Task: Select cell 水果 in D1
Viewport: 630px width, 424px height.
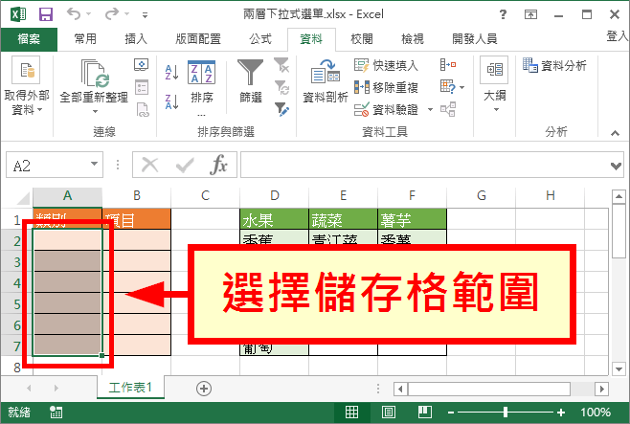Action: [x=275, y=219]
